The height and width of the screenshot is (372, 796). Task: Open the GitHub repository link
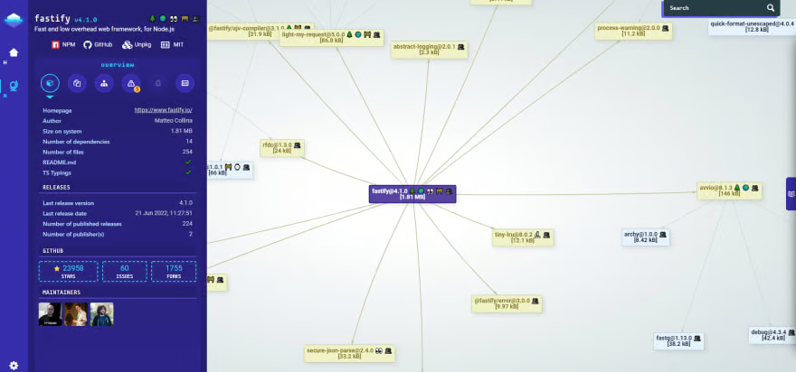(x=98, y=44)
